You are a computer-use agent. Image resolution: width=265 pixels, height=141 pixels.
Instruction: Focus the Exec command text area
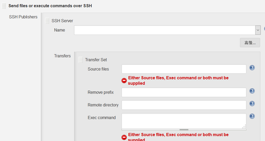(184, 121)
